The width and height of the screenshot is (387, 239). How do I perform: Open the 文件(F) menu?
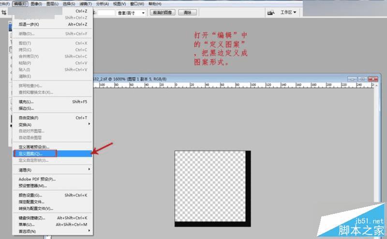coord(4,4)
